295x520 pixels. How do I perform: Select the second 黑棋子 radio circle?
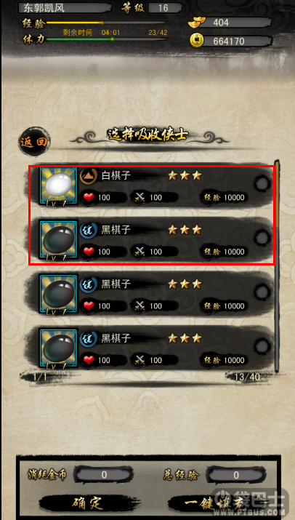pyautogui.click(x=262, y=292)
